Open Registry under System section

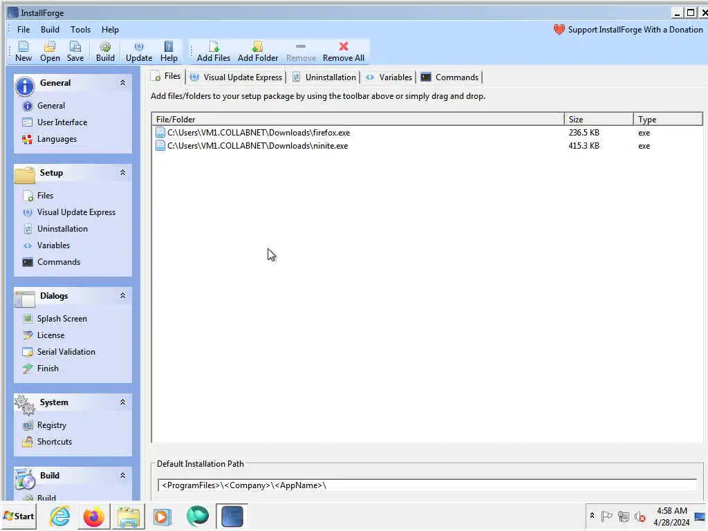tap(51, 425)
